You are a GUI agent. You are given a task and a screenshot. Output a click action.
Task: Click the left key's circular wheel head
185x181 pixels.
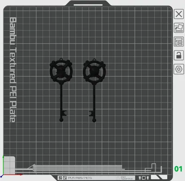[x=61, y=71]
